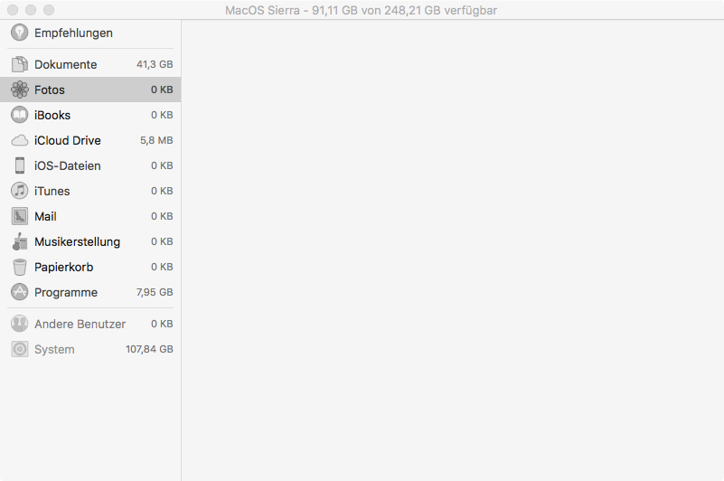Select the iBooks book icon
724x481 pixels.
click(x=19, y=115)
